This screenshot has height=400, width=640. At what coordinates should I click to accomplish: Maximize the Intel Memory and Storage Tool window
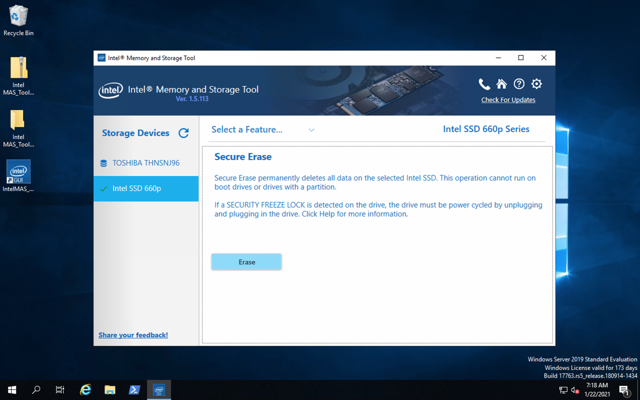[x=521, y=58]
